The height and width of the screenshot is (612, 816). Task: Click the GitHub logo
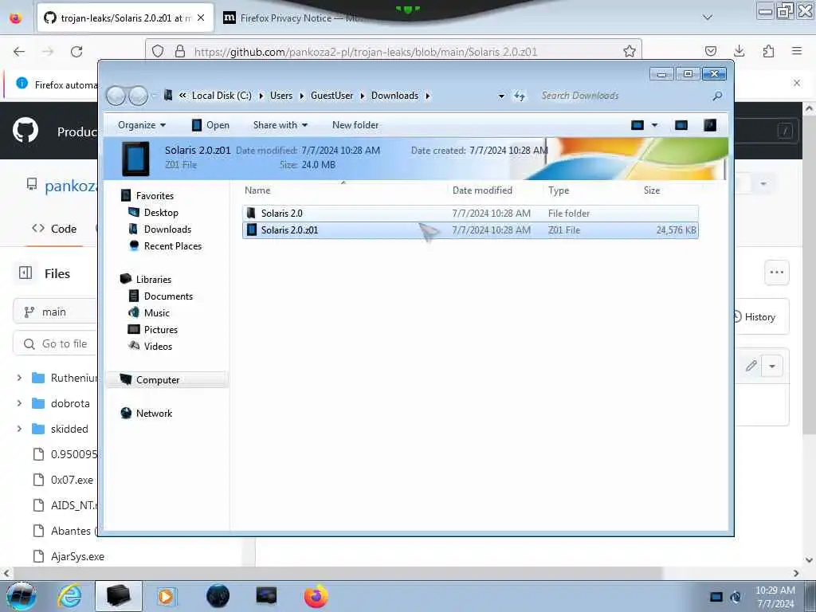25,130
